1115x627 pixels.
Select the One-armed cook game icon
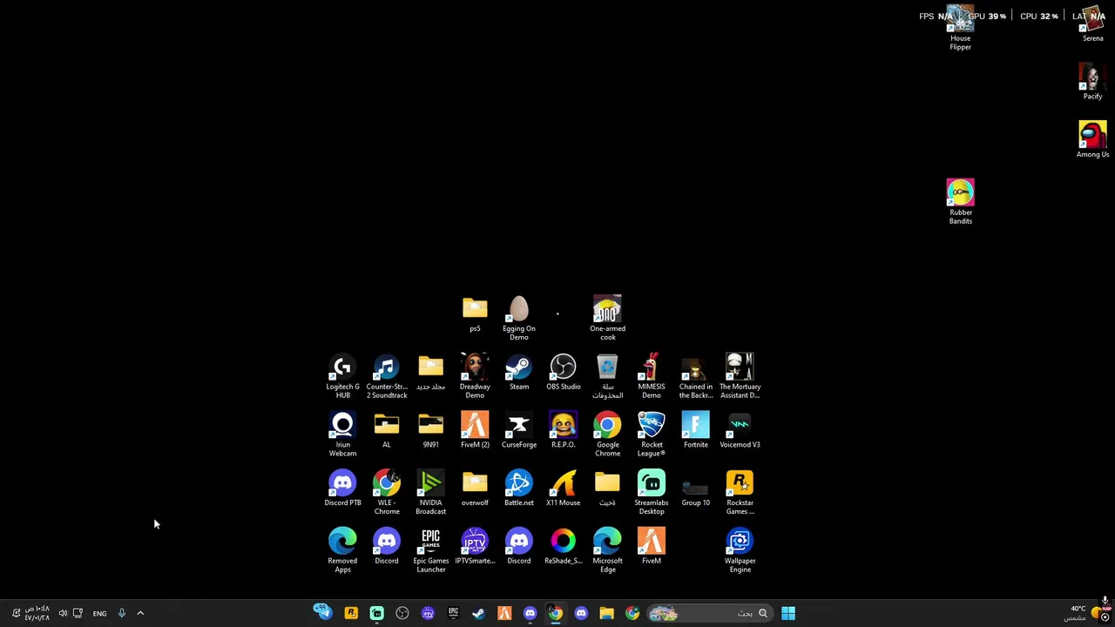607,319
